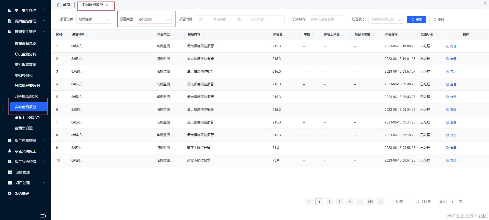Click the 施工质量管理 cube icon

[x=10, y=140]
